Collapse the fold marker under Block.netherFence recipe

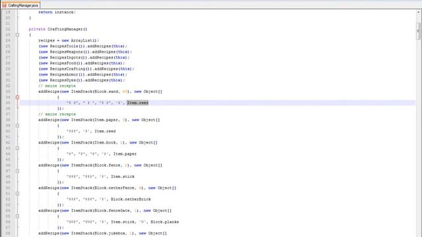coord(17,194)
